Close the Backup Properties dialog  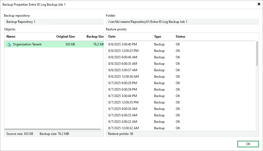(x=259, y=4)
